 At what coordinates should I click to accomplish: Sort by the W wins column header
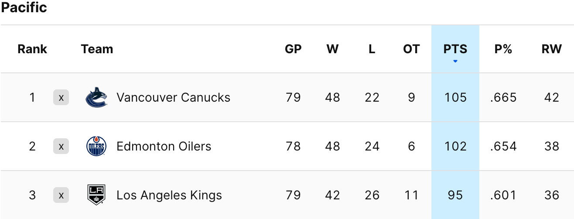pos(332,49)
